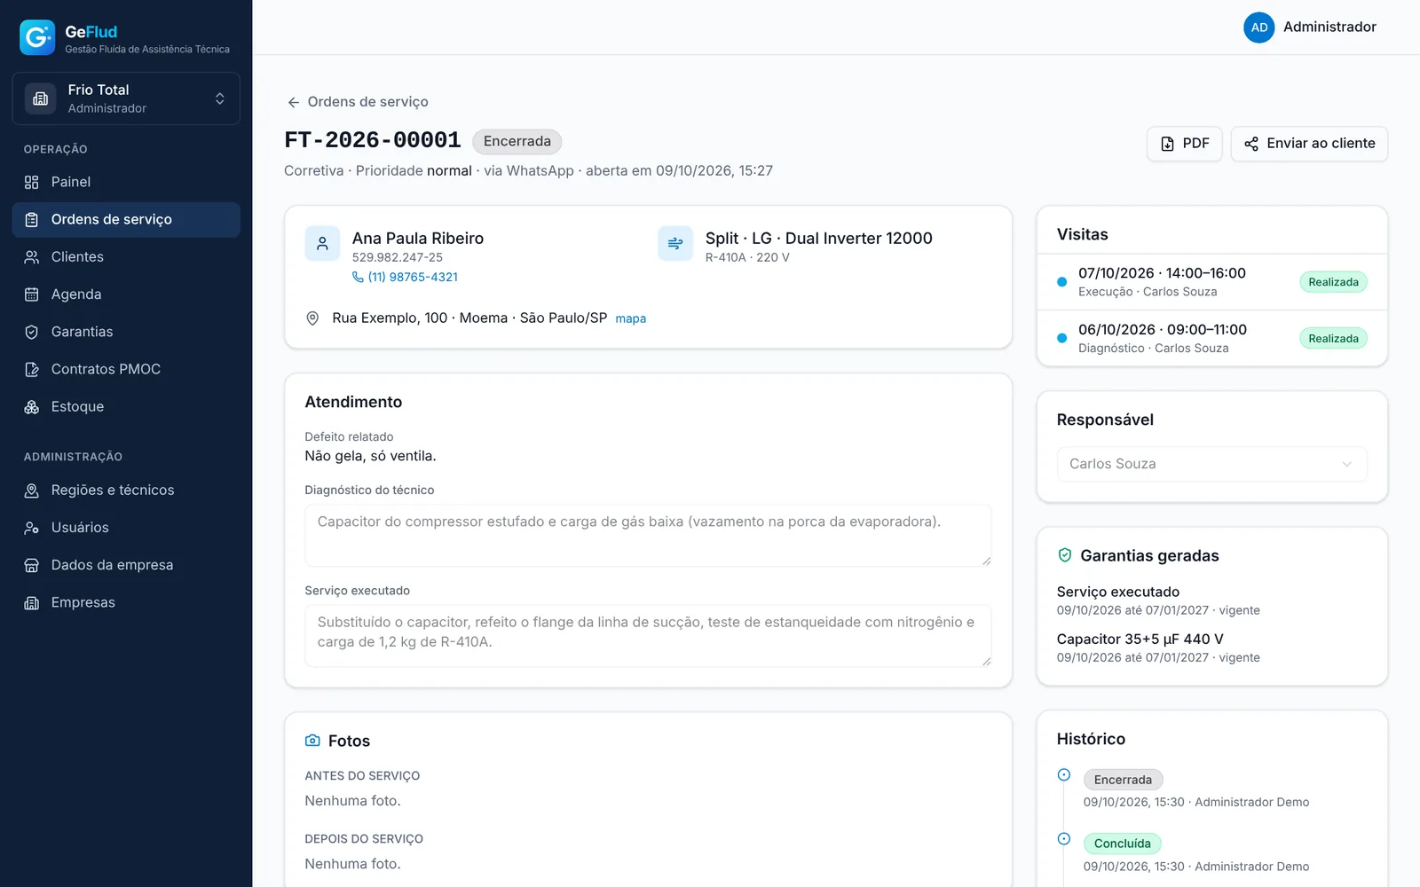
Task: Click the shield icon beside Garantias geradas
Action: [1065, 555]
